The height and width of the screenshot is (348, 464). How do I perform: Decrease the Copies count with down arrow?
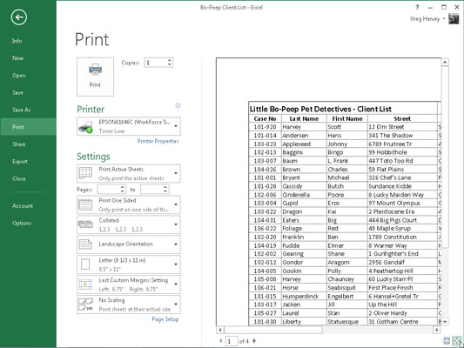[169, 64]
